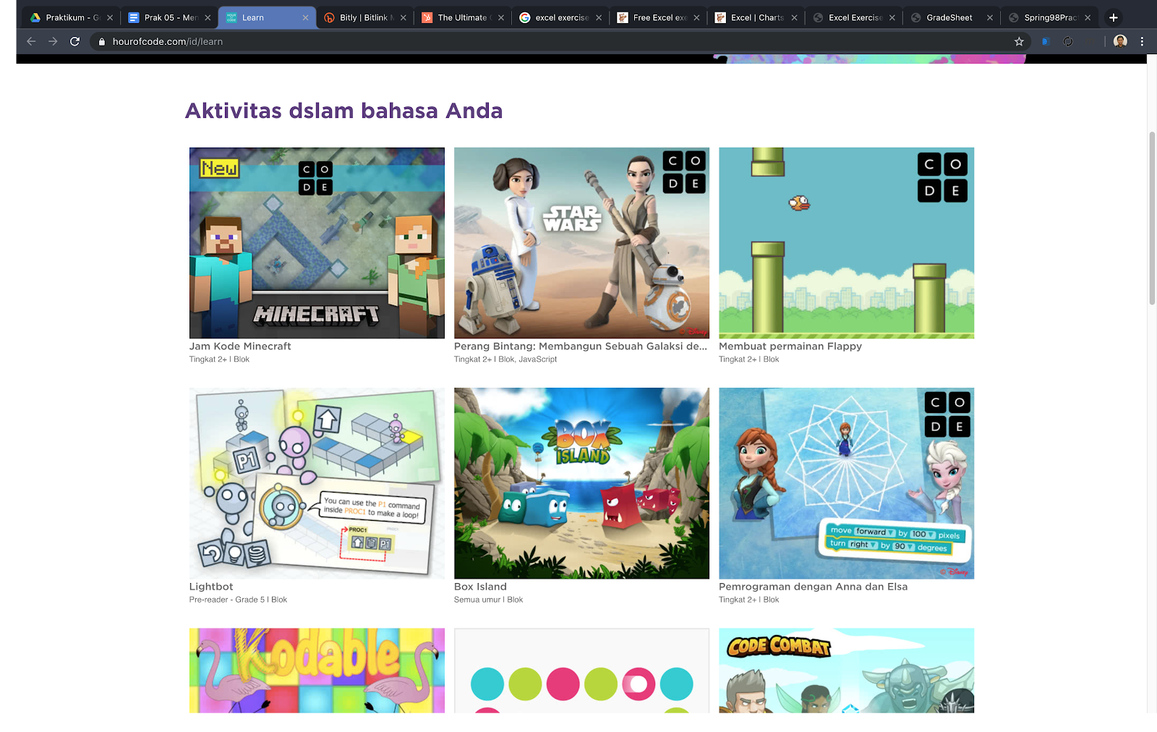Open a new browser tab
The height and width of the screenshot is (732, 1157).
click(x=1114, y=17)
